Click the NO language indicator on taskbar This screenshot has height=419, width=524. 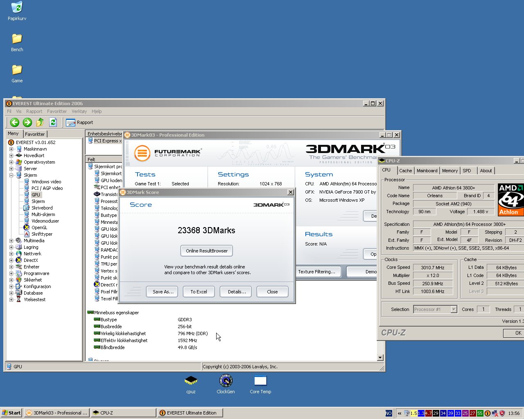point(389,413)
